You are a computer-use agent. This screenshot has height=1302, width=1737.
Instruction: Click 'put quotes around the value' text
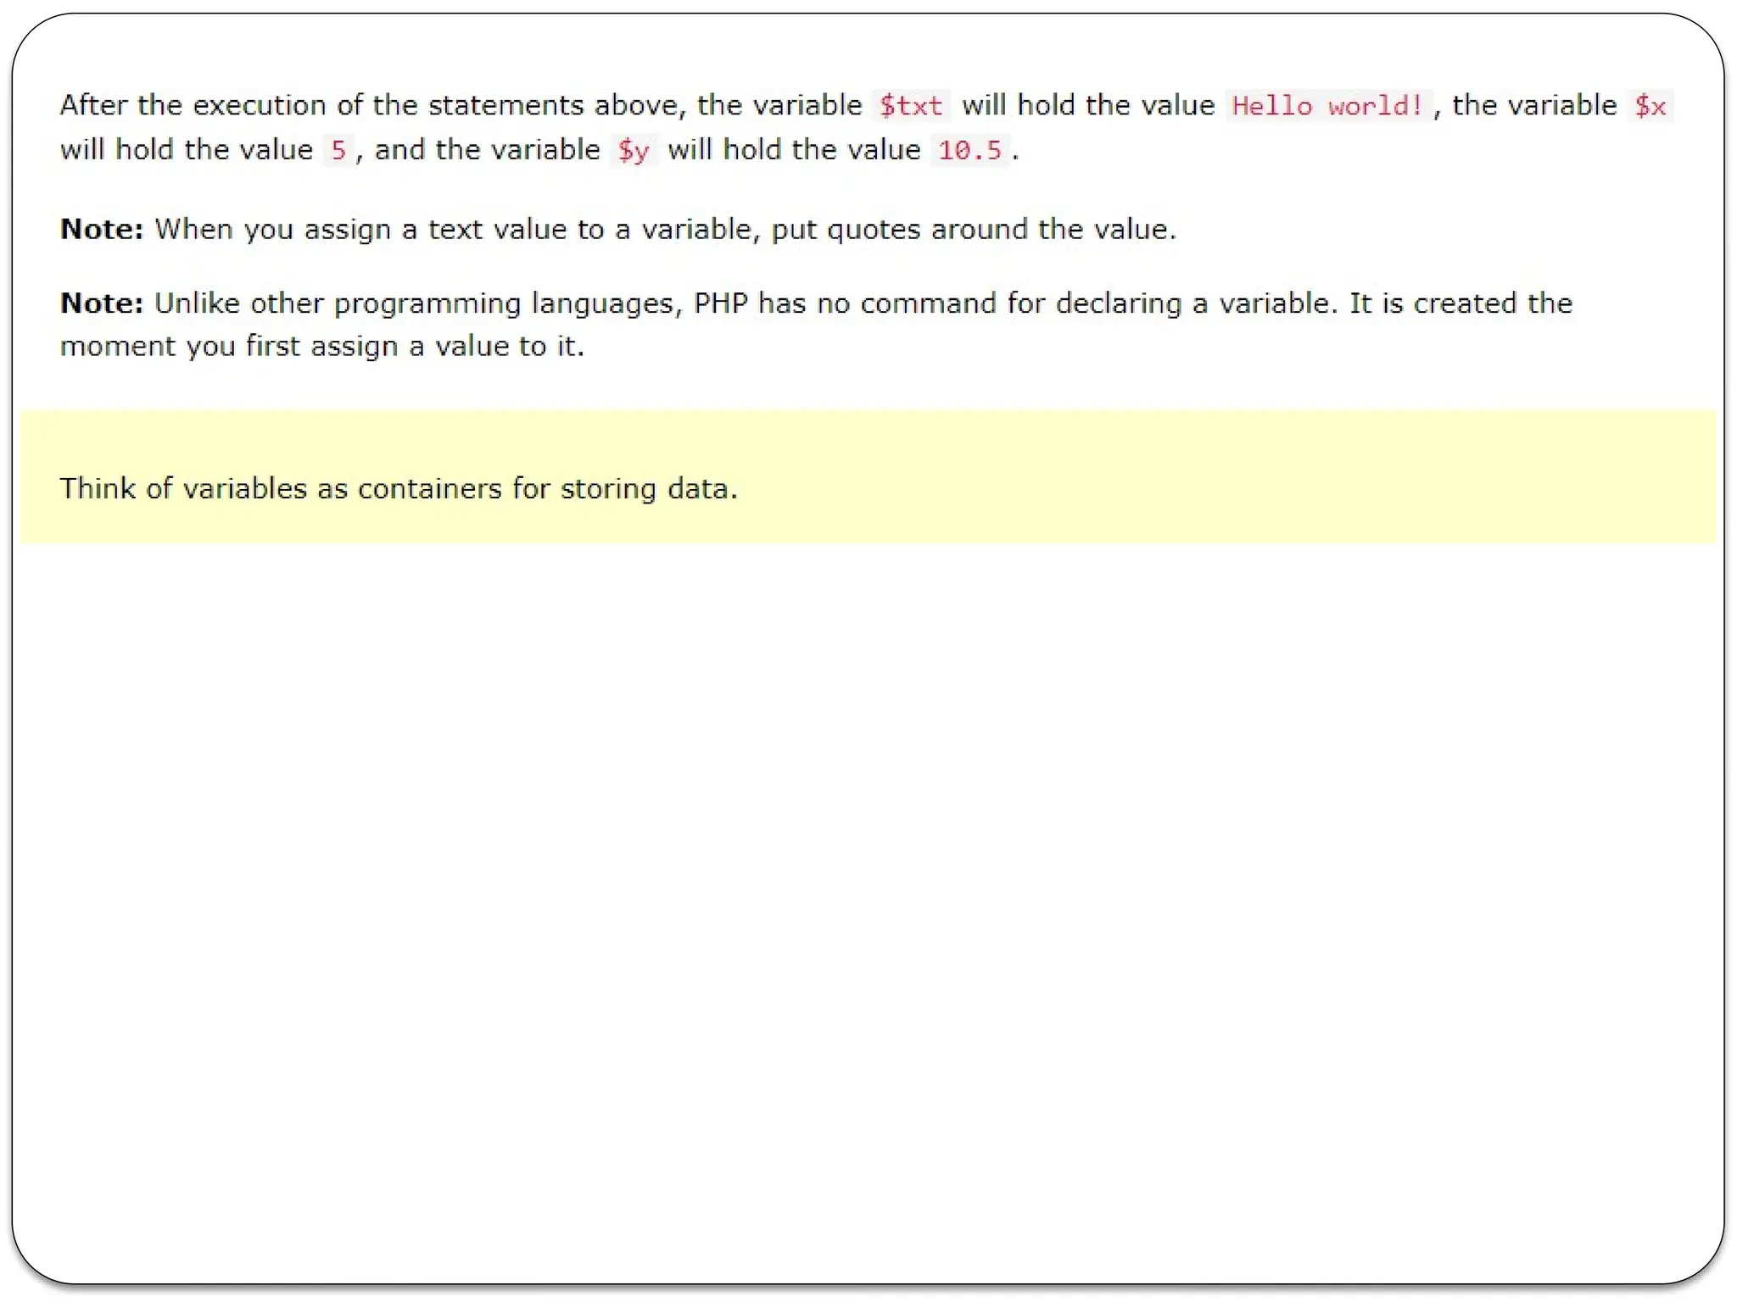click(973, 230)
